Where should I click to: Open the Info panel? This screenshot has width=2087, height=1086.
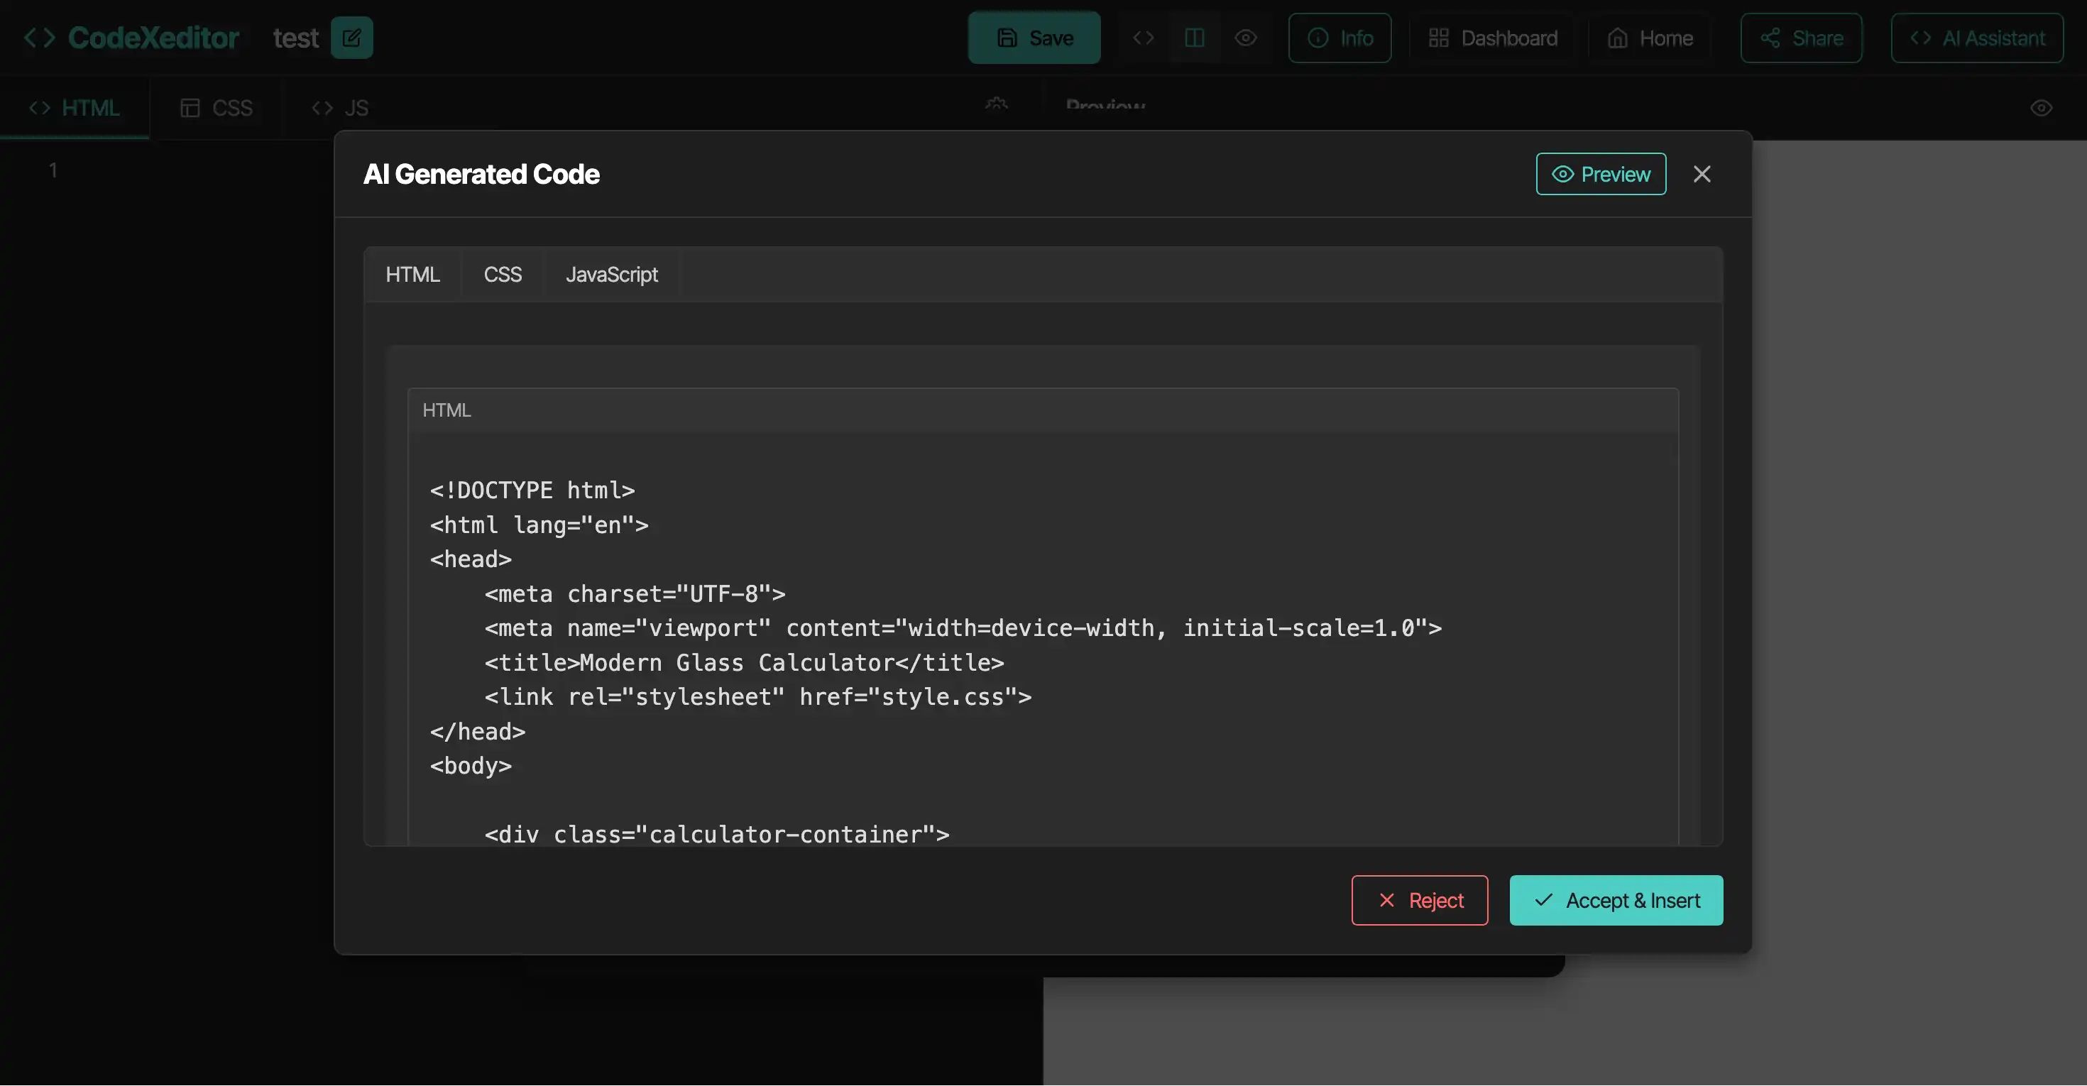pyautogui.click(x=1340, y=38)
